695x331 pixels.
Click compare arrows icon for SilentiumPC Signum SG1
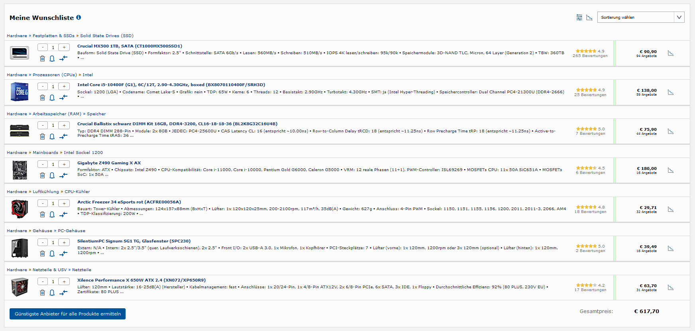point(63,254)
